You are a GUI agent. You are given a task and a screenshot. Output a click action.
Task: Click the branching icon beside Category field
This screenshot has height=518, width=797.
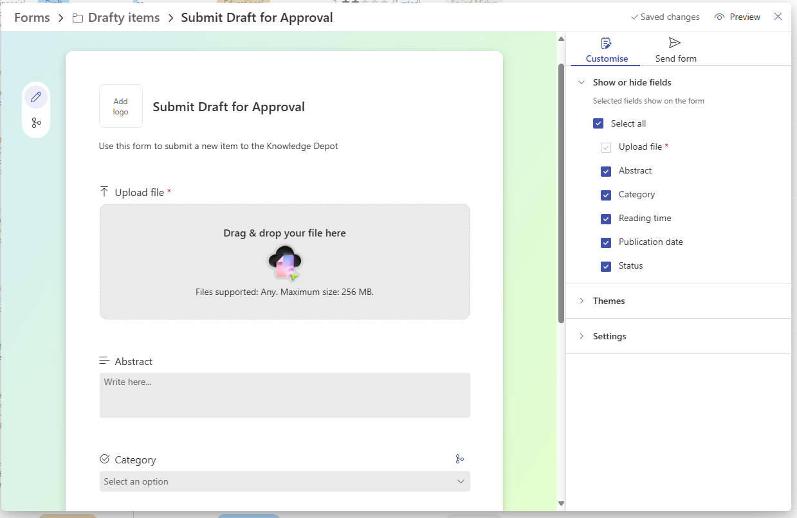point(459,459)
